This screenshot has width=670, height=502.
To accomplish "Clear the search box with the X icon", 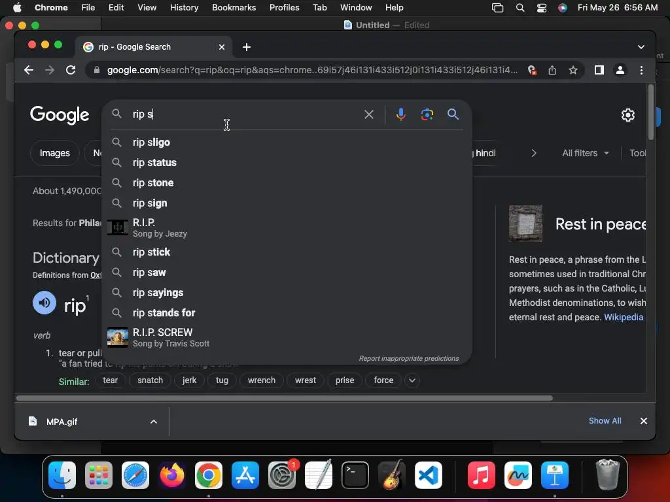I will coord(369,114).
